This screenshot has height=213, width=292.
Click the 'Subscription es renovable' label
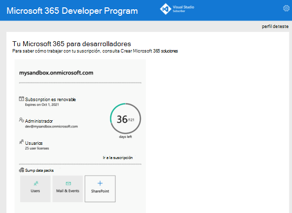[50, 100]
